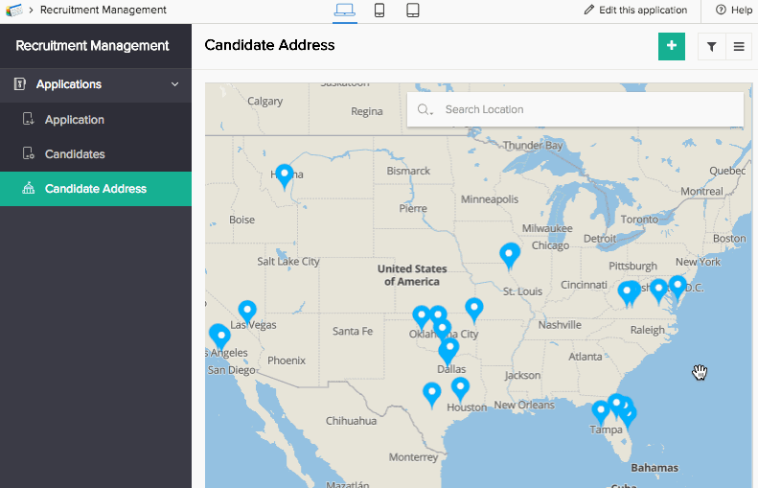Switch to tablet preview icon
This screenshot has width=758, height=488.
coord(413,10)
